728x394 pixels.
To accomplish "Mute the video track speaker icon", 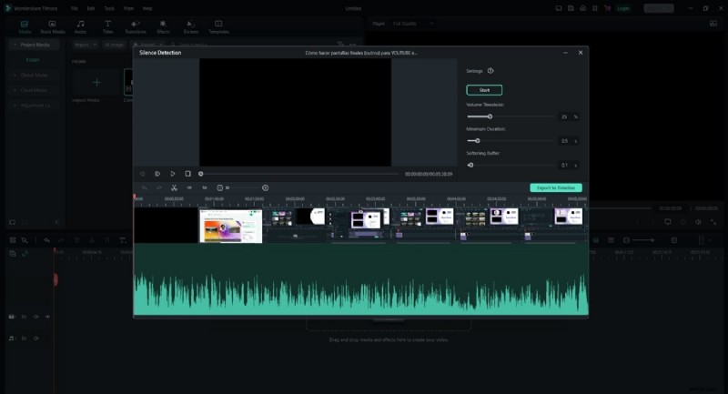I will coord(35,317).
